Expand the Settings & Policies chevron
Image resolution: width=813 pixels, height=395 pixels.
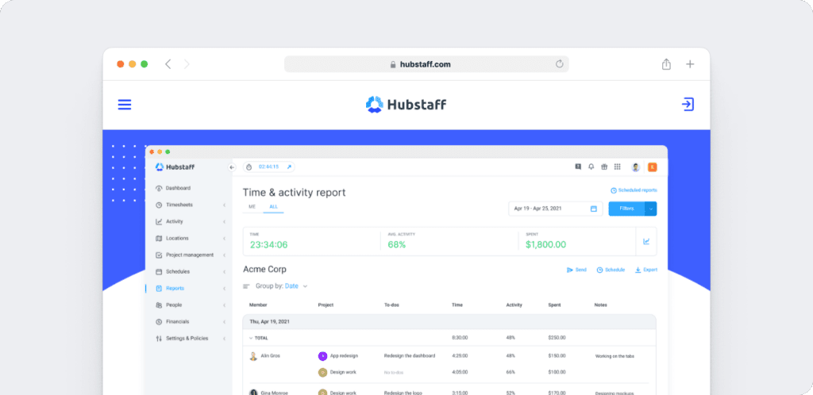coord(224,339)
